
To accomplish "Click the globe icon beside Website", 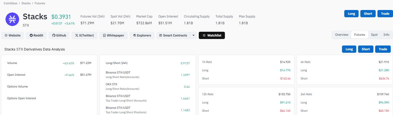I will pos(6,35).
